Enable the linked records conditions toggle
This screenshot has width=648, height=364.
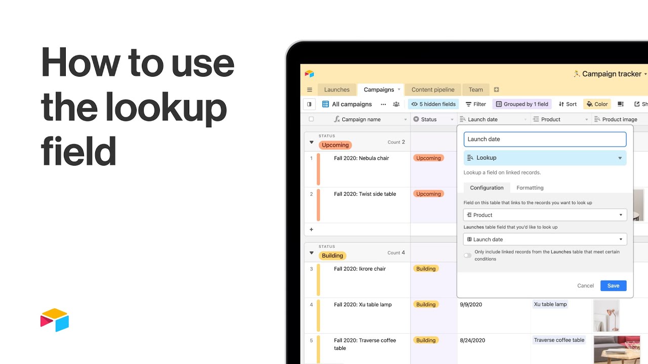point(468,255)
